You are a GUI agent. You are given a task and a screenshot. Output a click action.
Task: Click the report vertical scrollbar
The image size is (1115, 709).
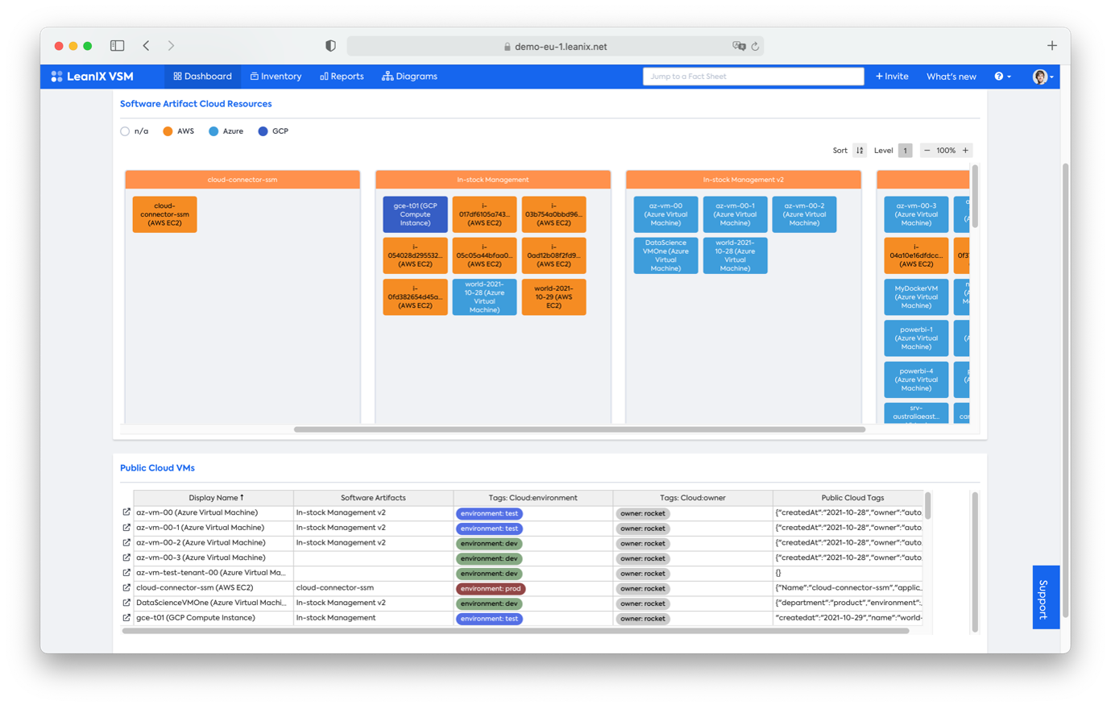point(975,197)
